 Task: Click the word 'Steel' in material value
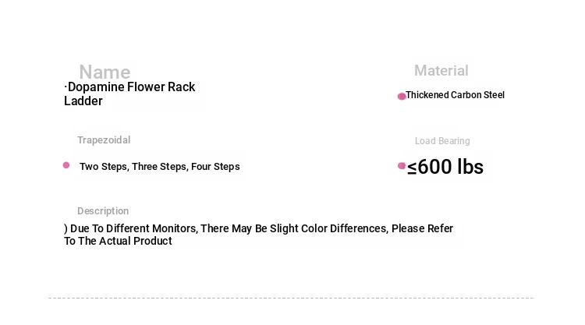click(x=494, y=95)
